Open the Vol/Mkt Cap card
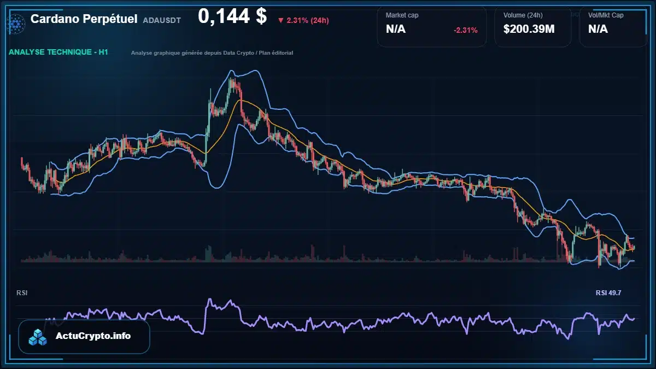 pyautogui.click(x=613, y=27)
